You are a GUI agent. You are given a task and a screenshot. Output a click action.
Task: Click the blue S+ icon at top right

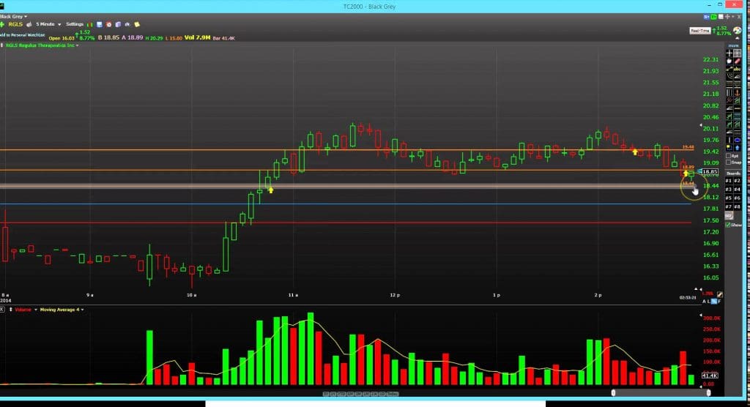pos(706,17)
